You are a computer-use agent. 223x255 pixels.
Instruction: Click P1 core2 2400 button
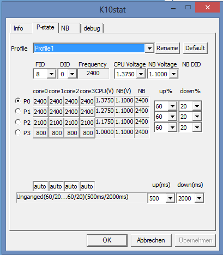tap(71, 112)
